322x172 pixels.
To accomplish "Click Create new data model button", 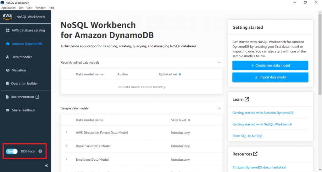I will (270, 66).
